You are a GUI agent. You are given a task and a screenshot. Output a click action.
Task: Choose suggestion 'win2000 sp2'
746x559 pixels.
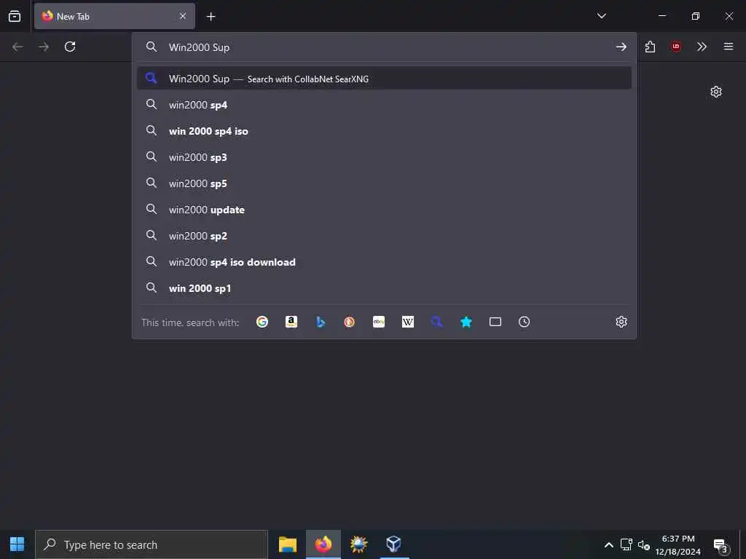(x=384, y=235)
